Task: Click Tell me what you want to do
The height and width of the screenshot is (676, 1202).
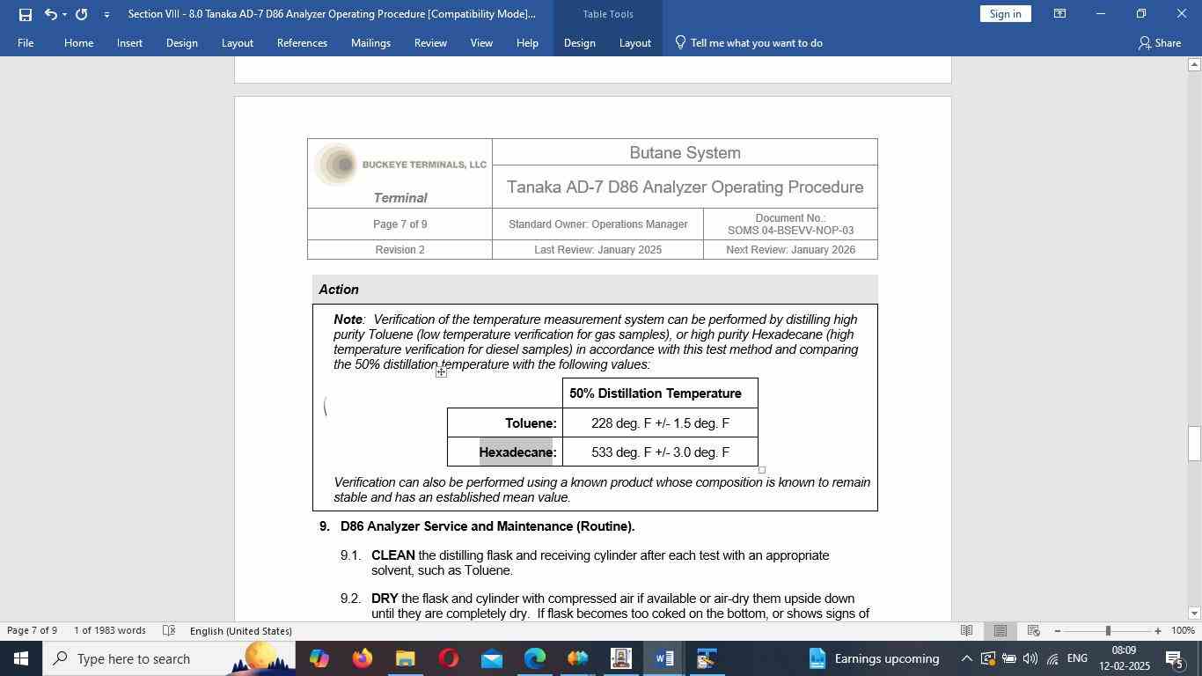Action: tap(748, 43)
